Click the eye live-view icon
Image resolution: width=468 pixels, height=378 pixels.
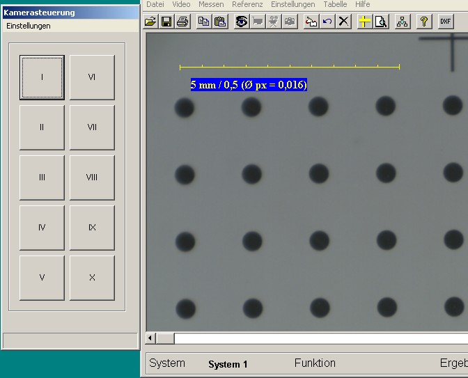(x=242, y=22)
